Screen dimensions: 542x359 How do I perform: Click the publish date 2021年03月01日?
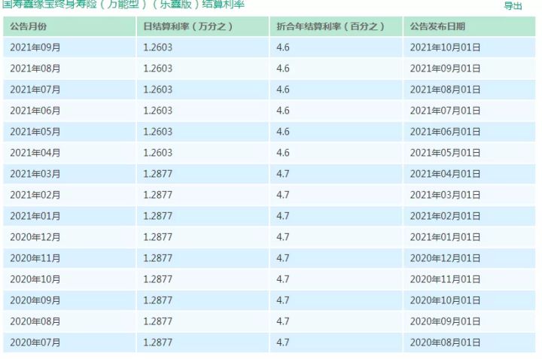click(445, 195)
